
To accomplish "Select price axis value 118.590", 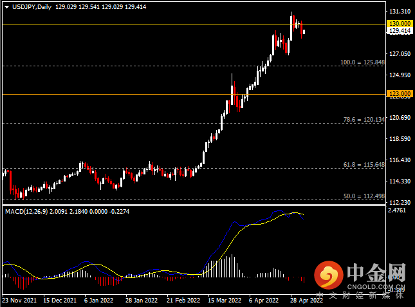I will tap(400, 138).
